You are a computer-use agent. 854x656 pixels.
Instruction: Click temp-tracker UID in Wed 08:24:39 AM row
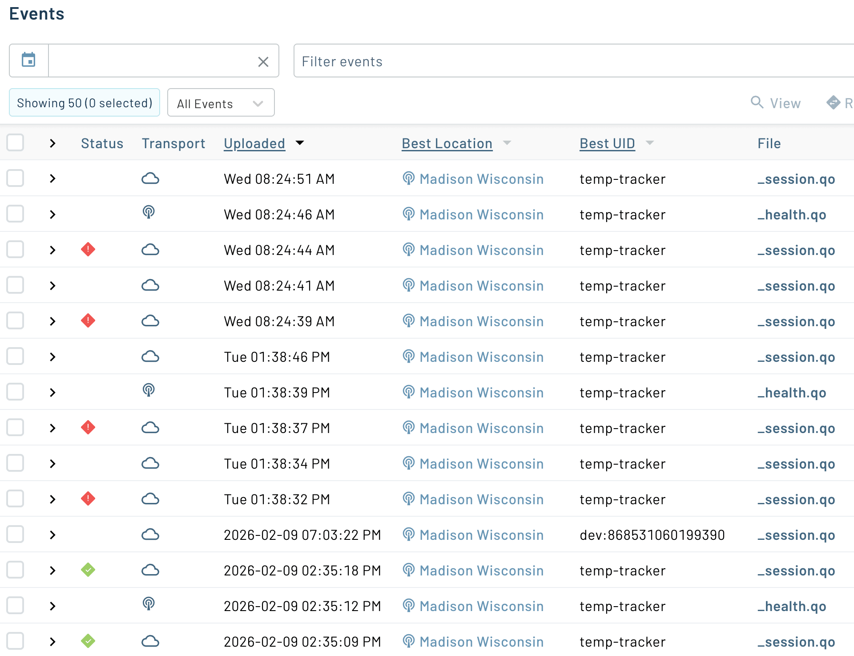(622, 321)
